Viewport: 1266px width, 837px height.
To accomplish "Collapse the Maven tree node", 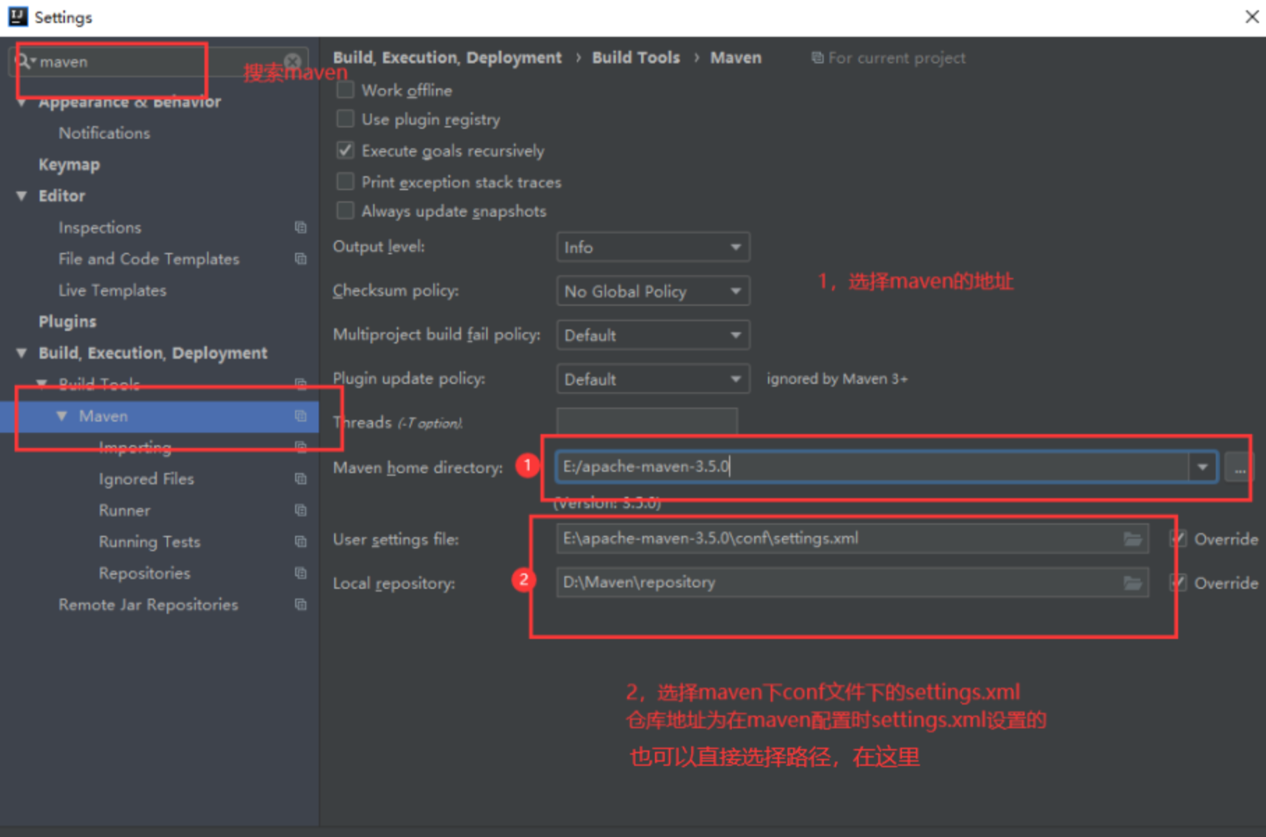I will pyautogui.click(x=62, y=416).
